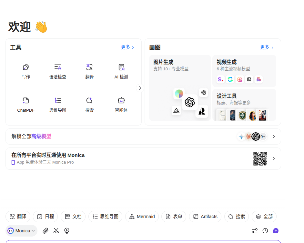Select the 翻译 quick action chip
The image size is (304, 243).
pos(18,217)
